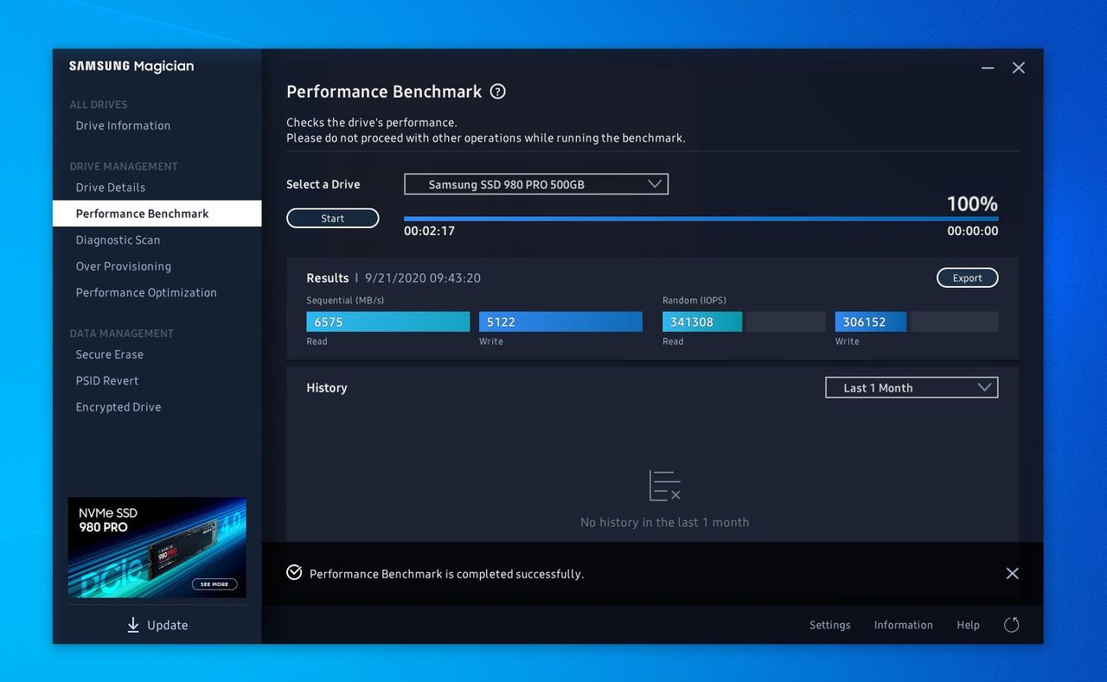Image resolution: width=1107 pixels, height=682 pixels.
Task: Click the ALL DRIVES section header
Action: pyautogui.click(x=99, y=105)
